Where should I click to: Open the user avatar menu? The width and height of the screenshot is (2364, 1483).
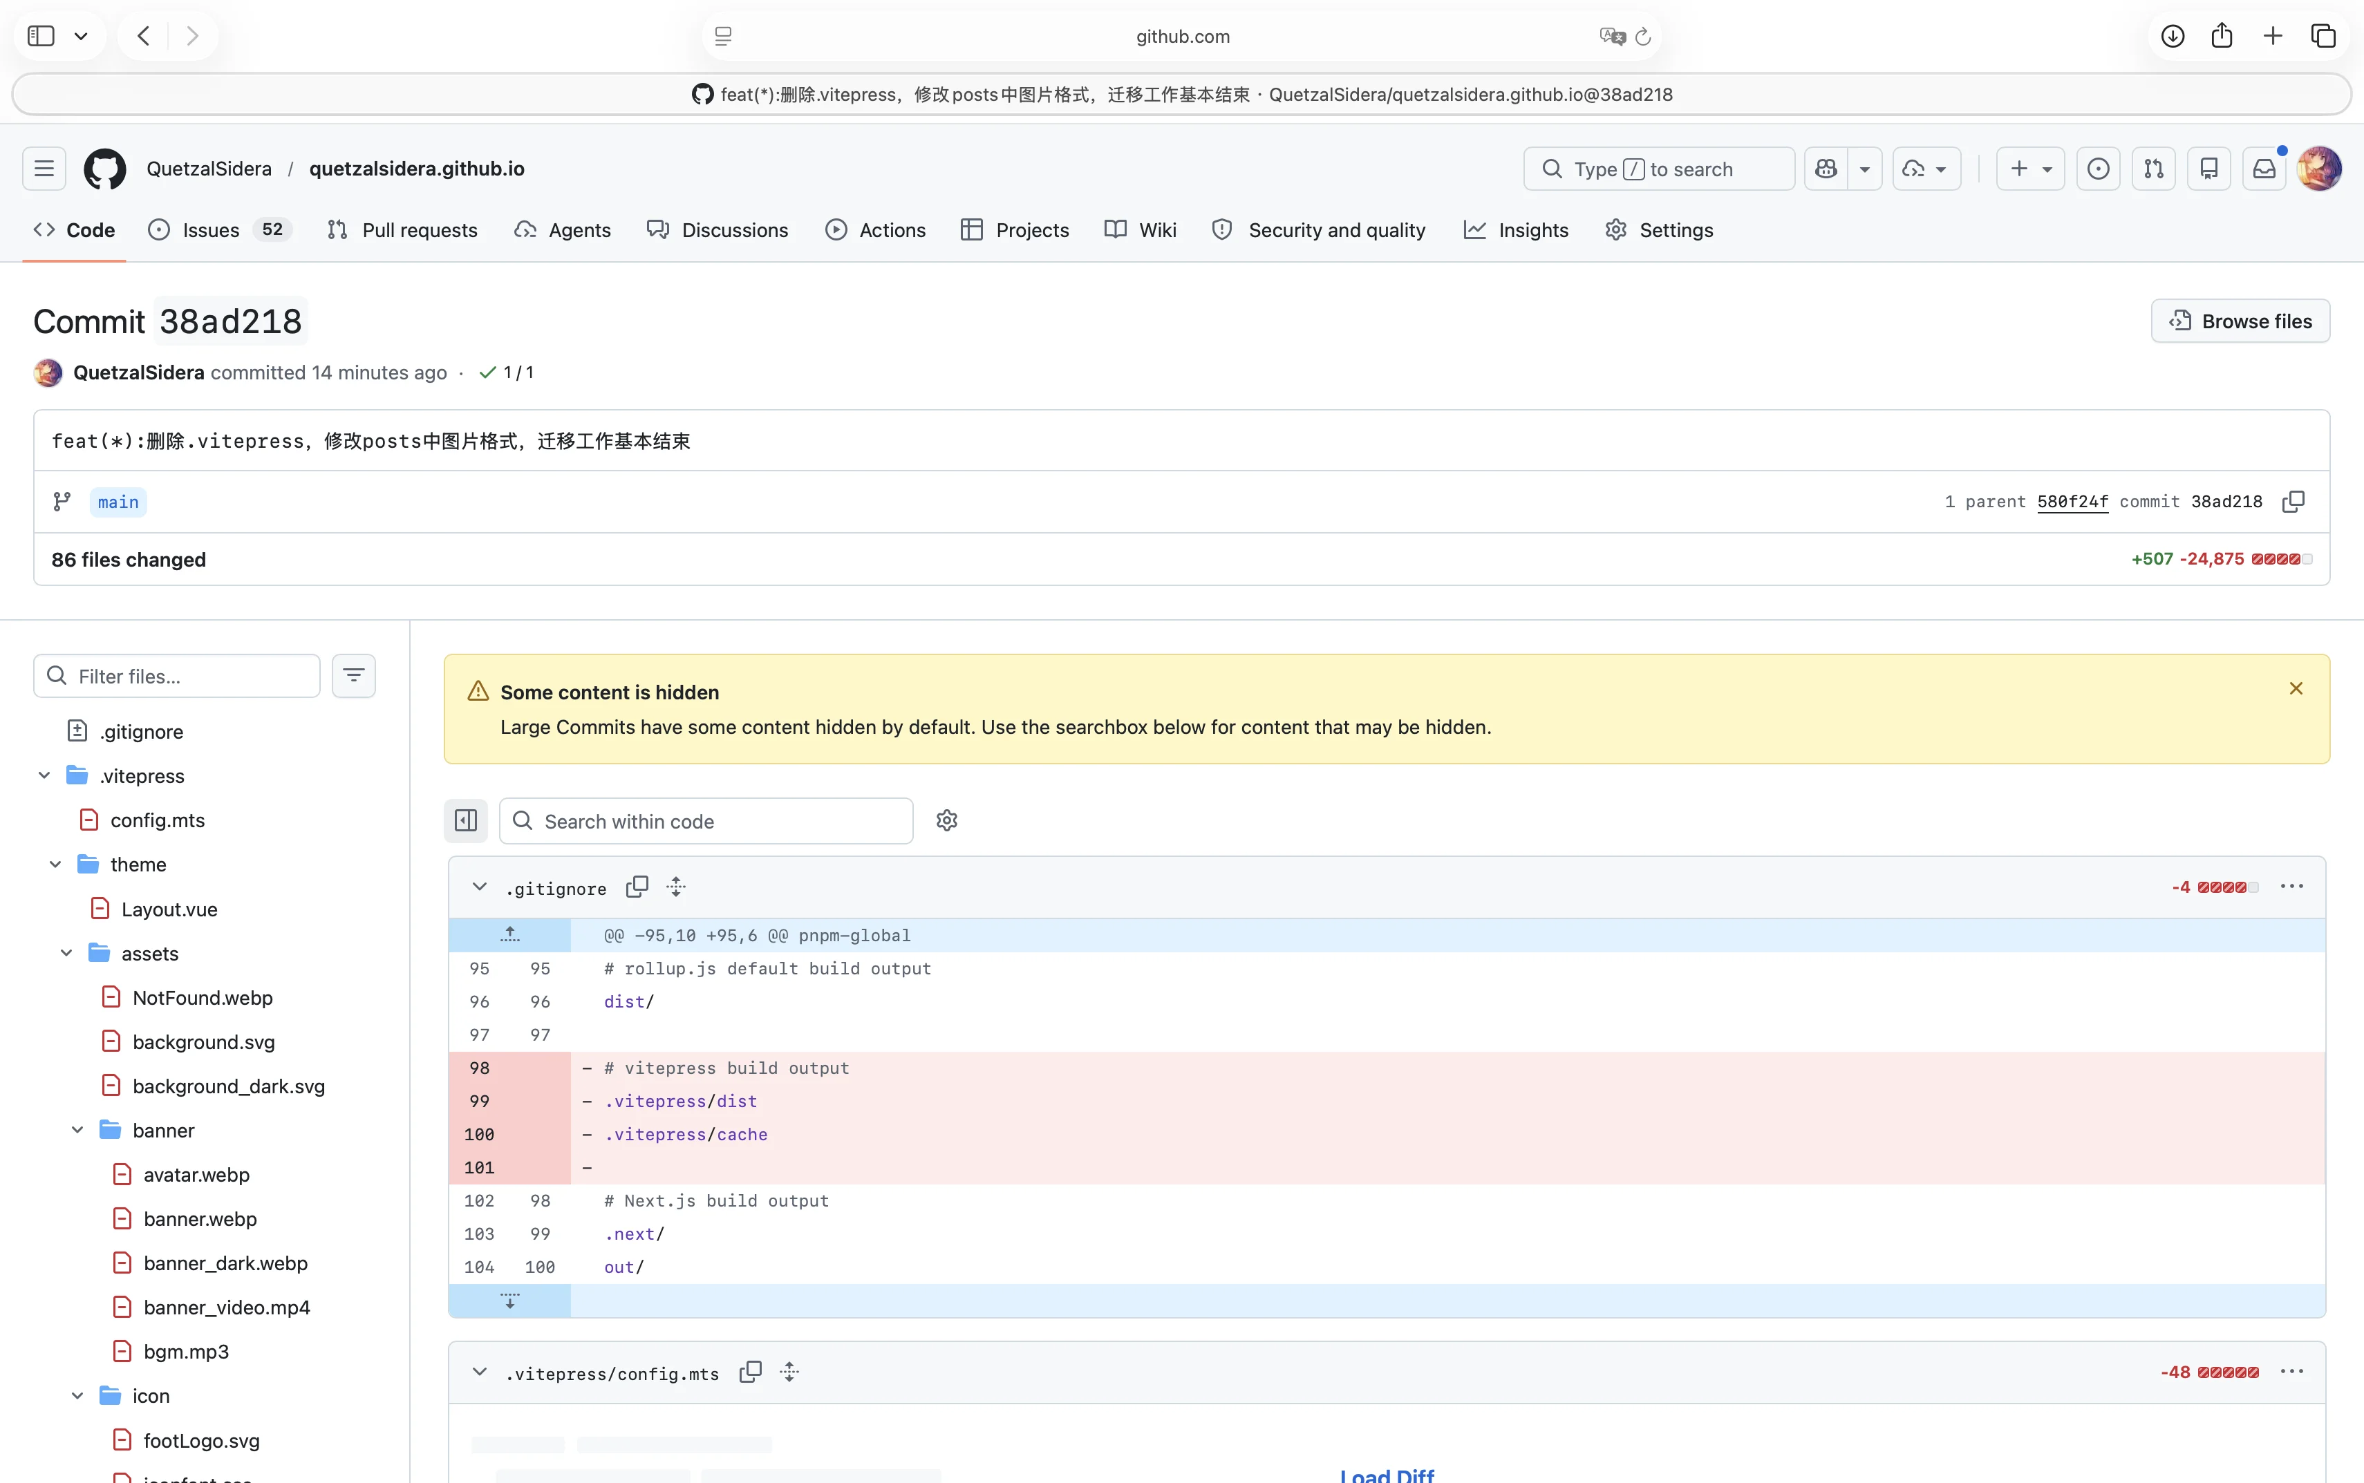[2319, 169]
